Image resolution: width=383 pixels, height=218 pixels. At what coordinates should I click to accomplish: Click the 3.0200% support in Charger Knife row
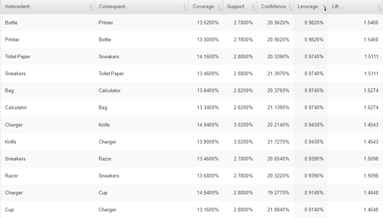(x=243, y=125)
